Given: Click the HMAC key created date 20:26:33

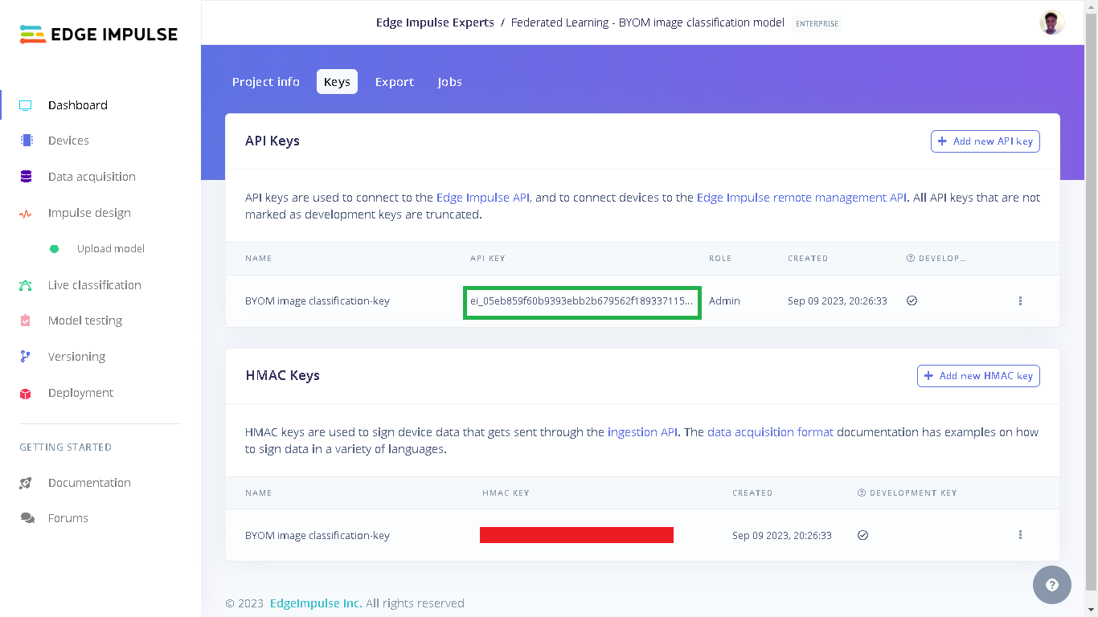Looking at the screenshot, I should [782, 536].
